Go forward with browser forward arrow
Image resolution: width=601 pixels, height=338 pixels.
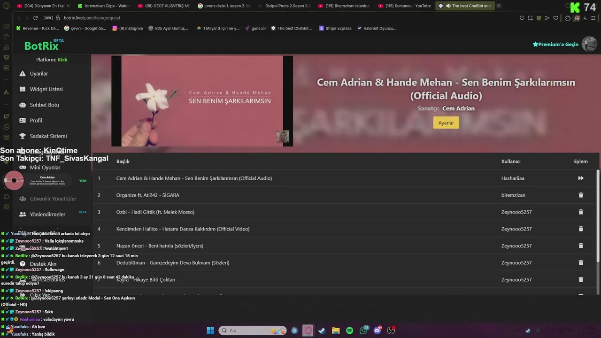[26, 18]
